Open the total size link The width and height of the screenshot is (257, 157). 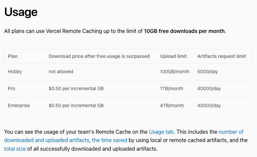[x=15, y=149]
